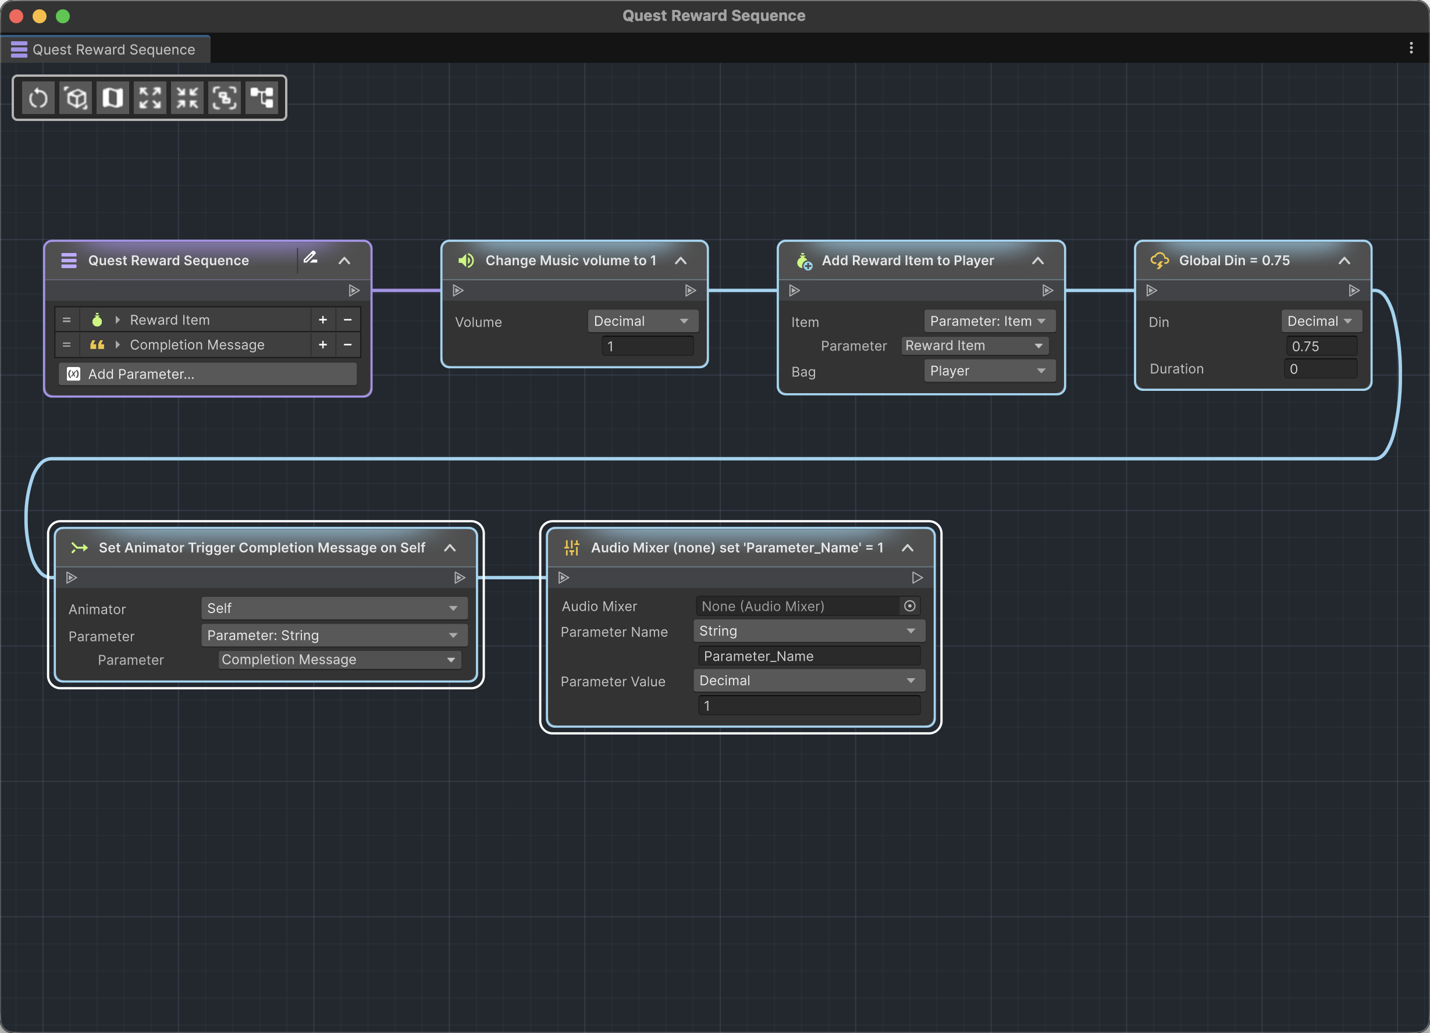This screenshot has height=1033, width=1430.
Task: Click the input port of Add Reward Item node
Action: tap(795, 291)
